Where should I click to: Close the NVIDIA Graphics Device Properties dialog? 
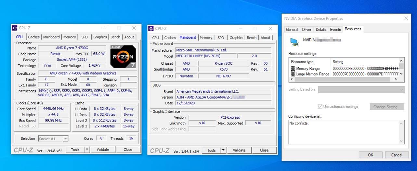(406, 19)
